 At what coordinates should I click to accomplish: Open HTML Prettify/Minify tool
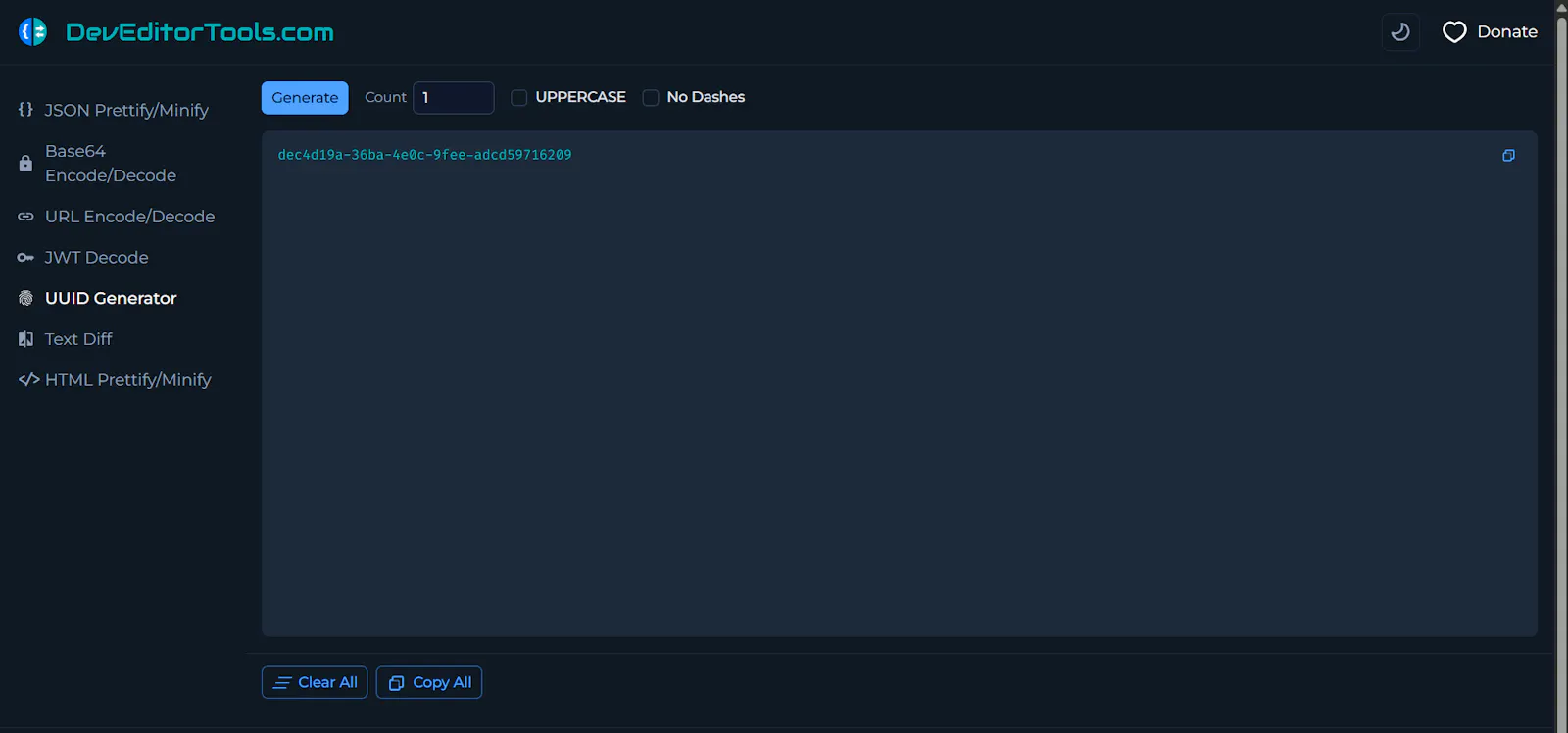coord(128,379)
